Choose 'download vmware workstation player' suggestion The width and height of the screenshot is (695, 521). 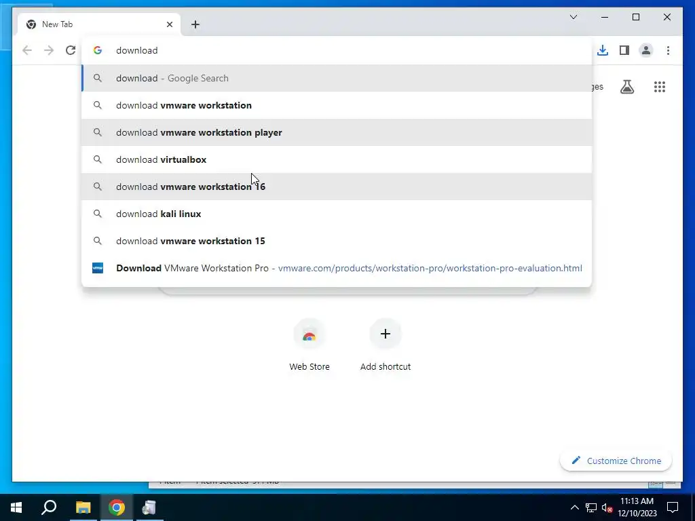point(337,132)
